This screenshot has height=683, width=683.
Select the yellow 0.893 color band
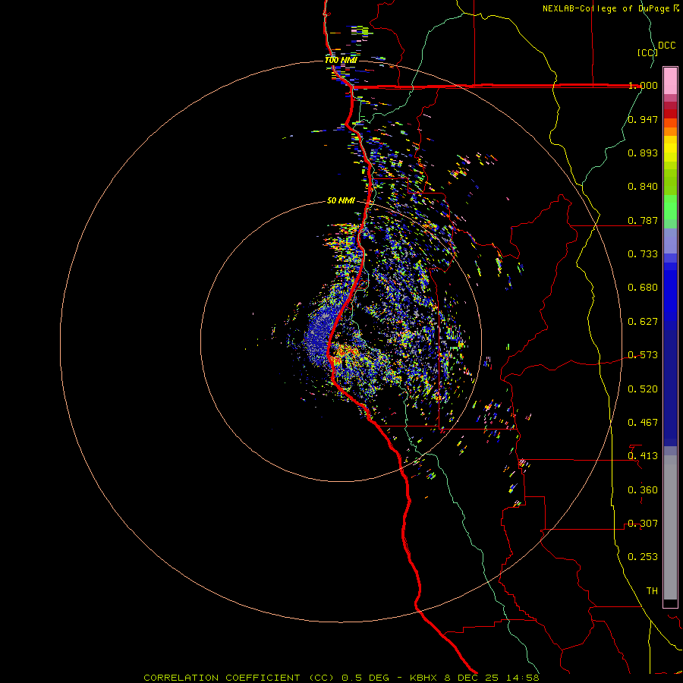tap(670, 150)
